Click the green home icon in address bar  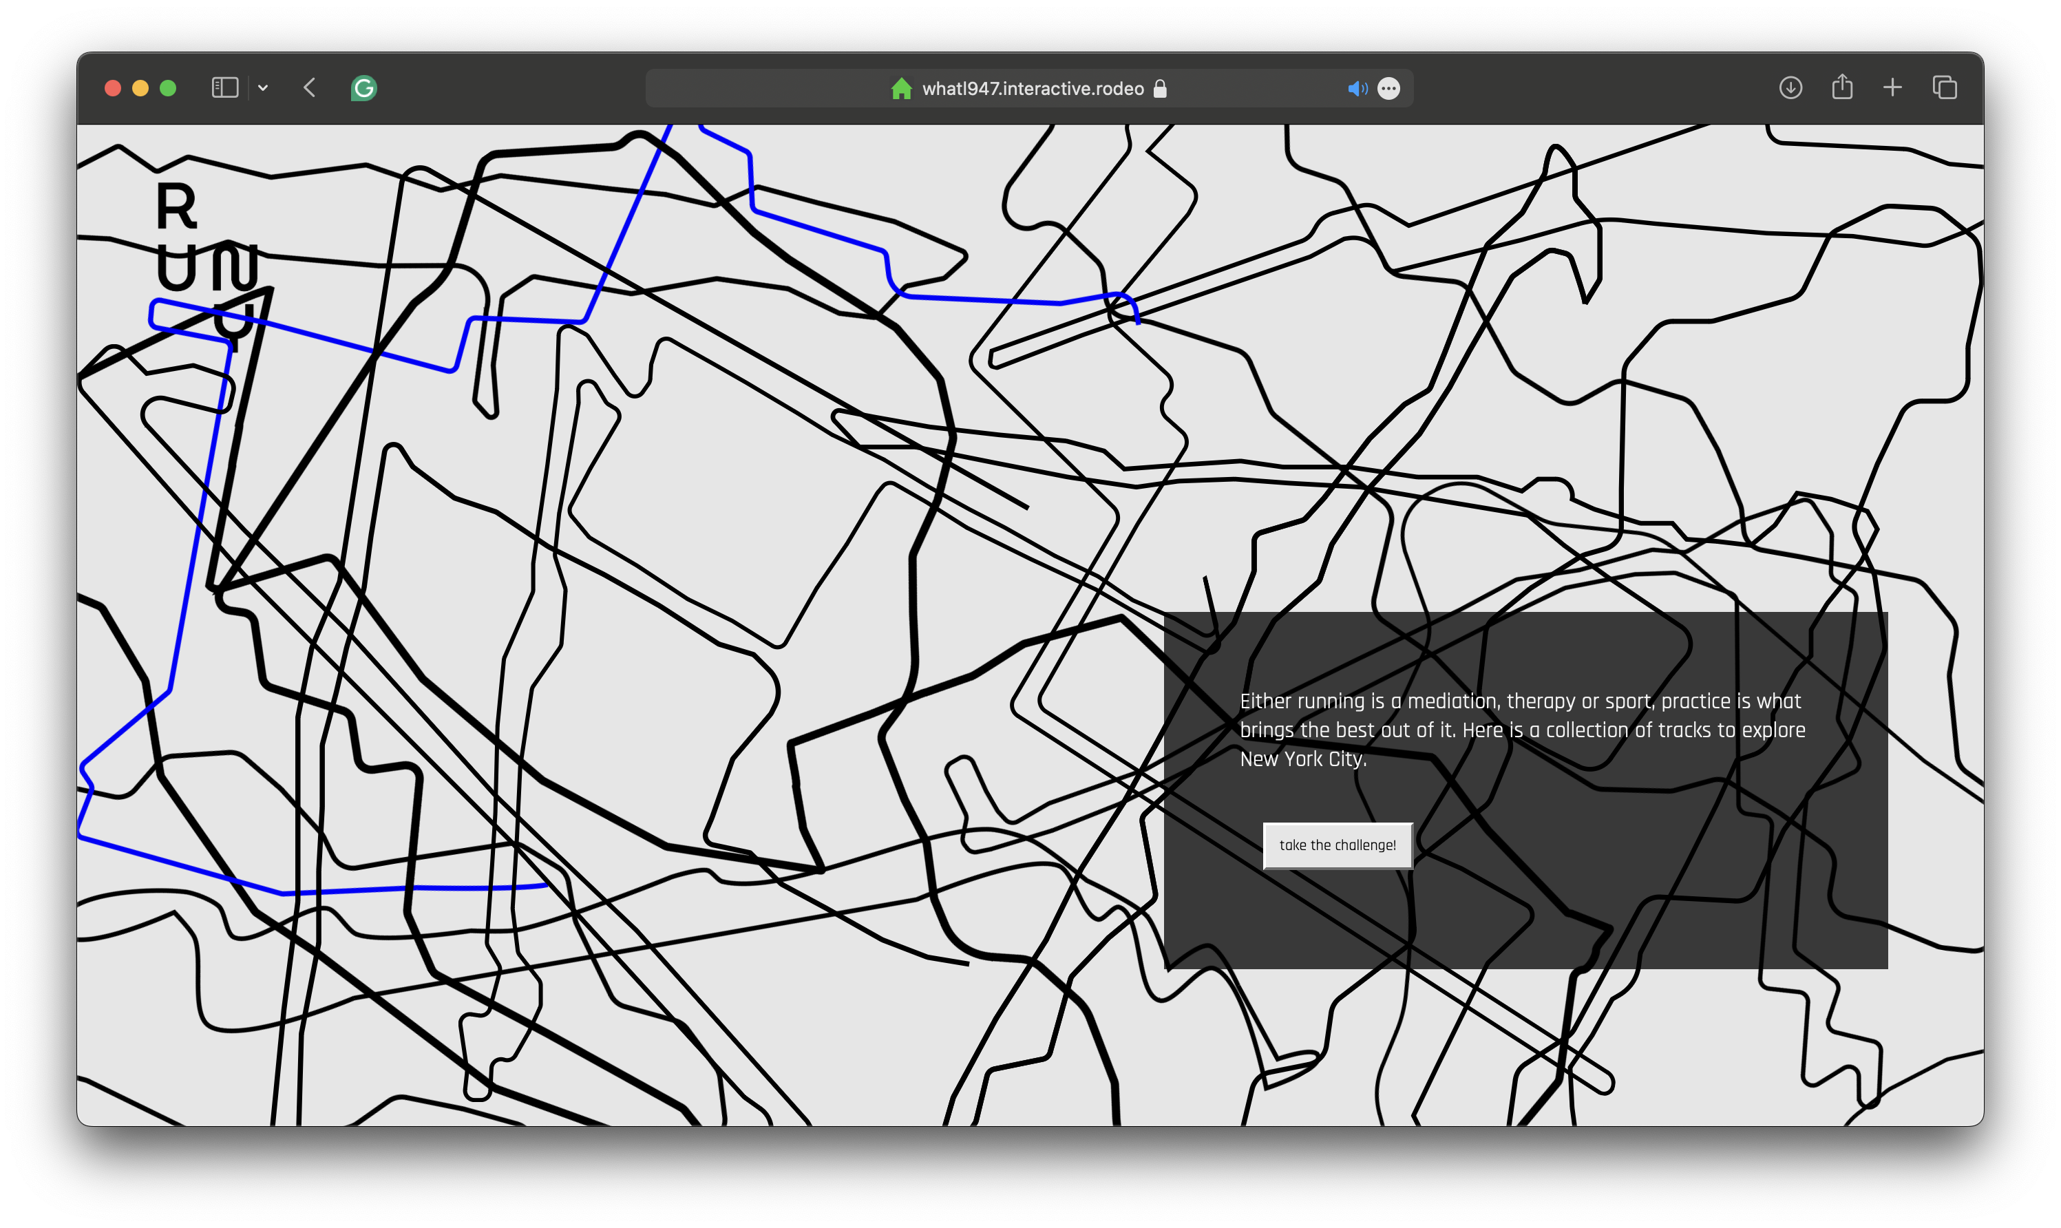901,89
